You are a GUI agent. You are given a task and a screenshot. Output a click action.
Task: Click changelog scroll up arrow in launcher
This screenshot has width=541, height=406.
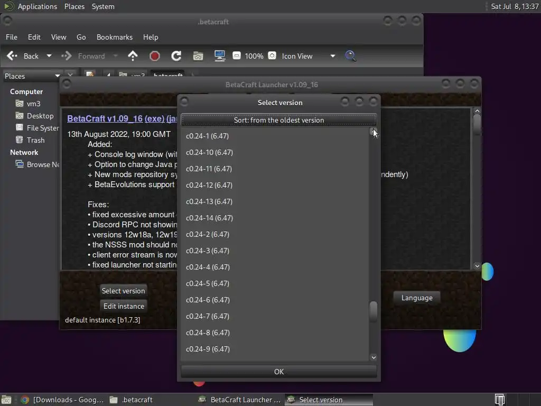pos(477,111)
